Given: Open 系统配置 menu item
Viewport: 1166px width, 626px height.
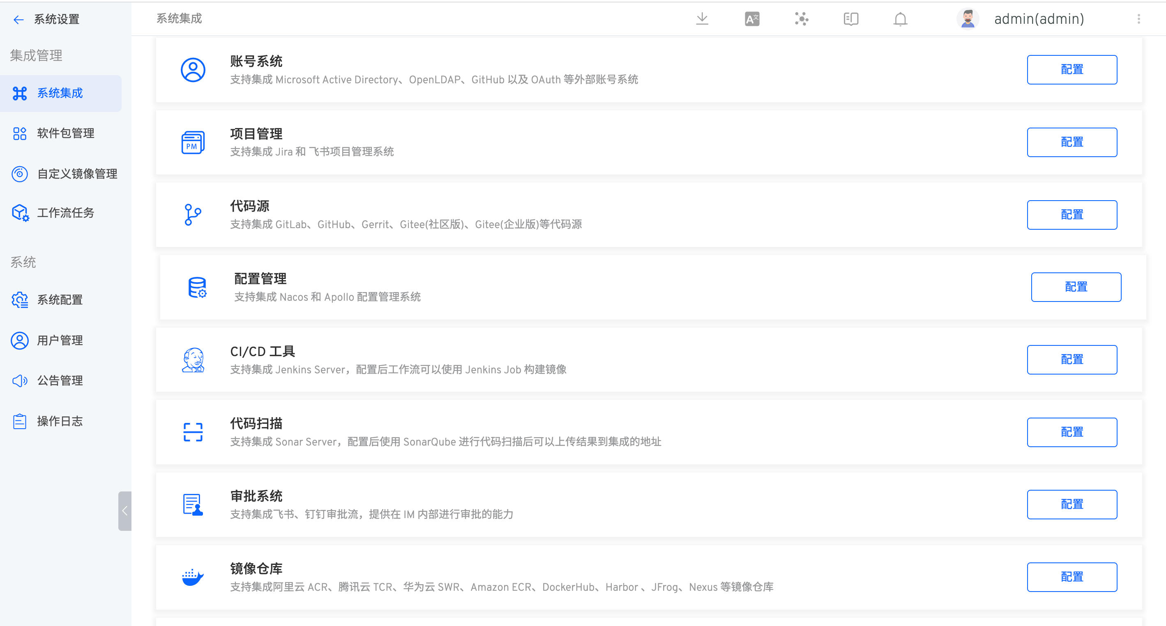Looking at the screenshot, I should (61, 299).
